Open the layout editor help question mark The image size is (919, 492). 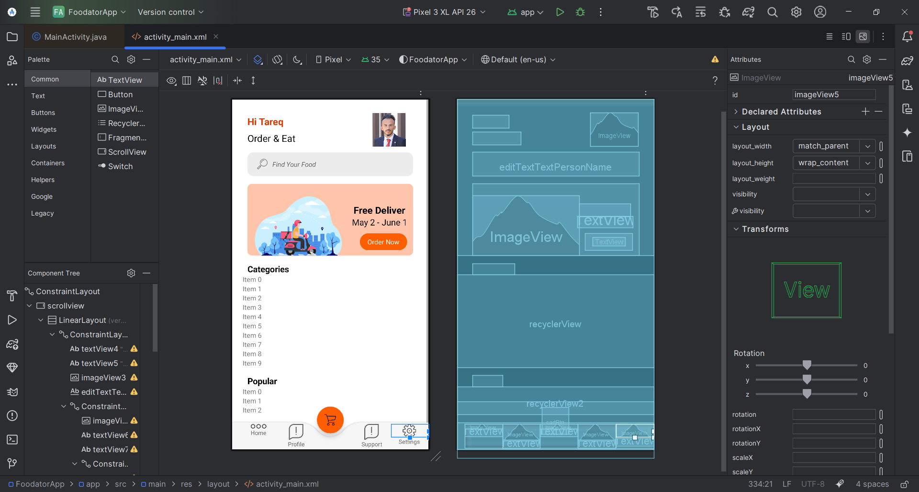click(715, 80)
